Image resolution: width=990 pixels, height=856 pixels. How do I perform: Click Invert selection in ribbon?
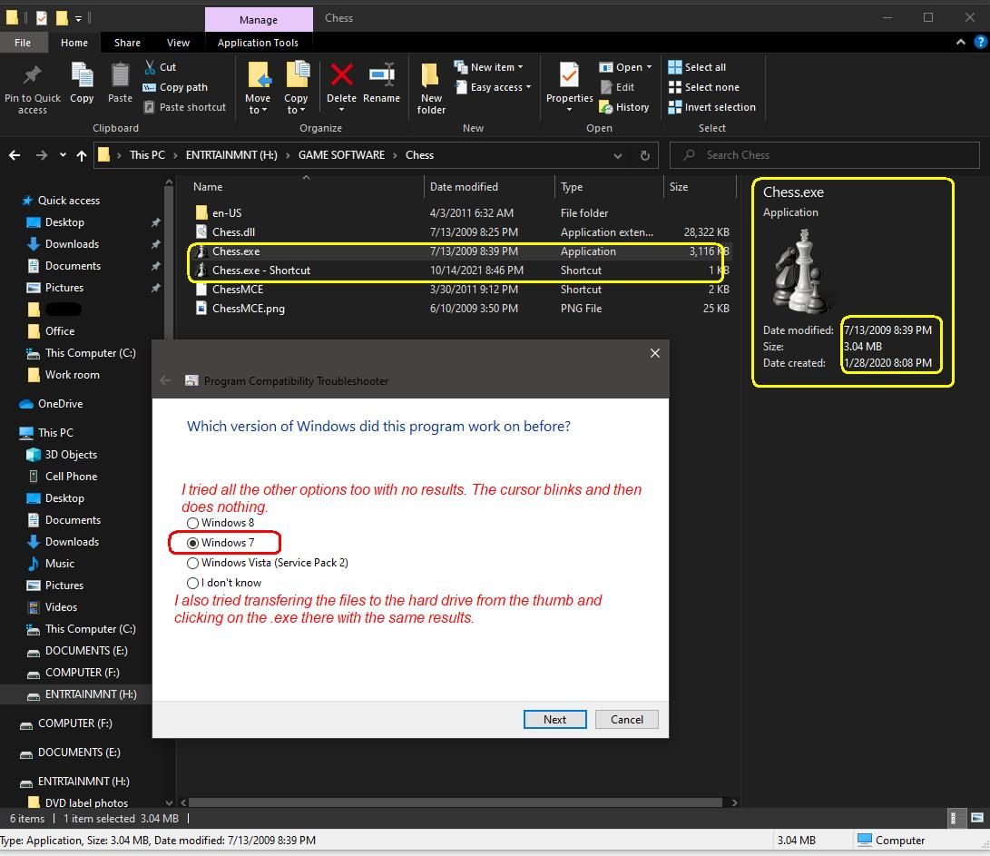tap(711, 107)
